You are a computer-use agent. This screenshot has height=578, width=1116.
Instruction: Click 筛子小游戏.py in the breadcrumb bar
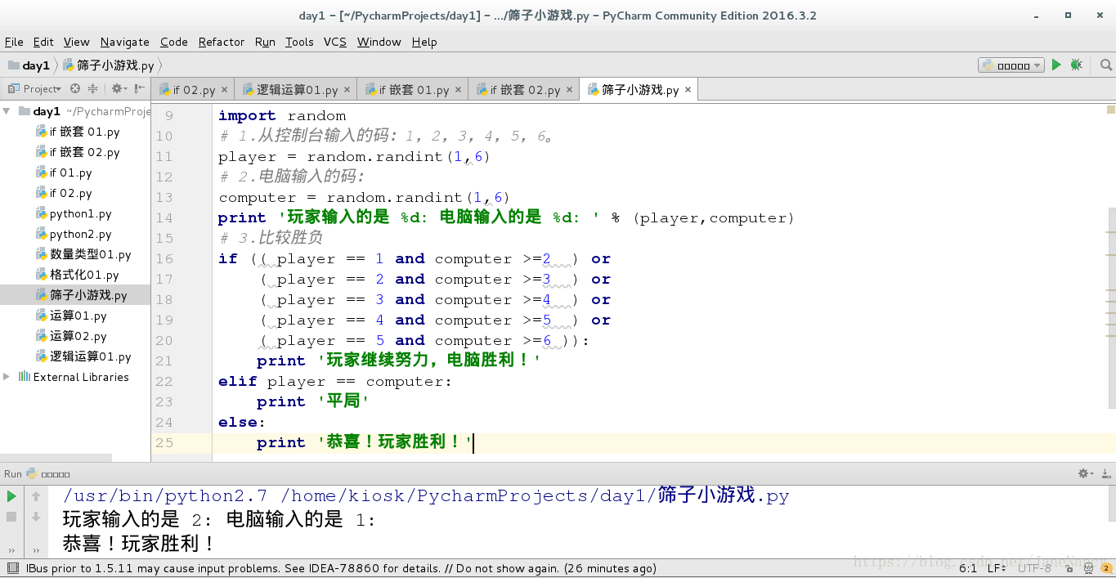point(108,65)
